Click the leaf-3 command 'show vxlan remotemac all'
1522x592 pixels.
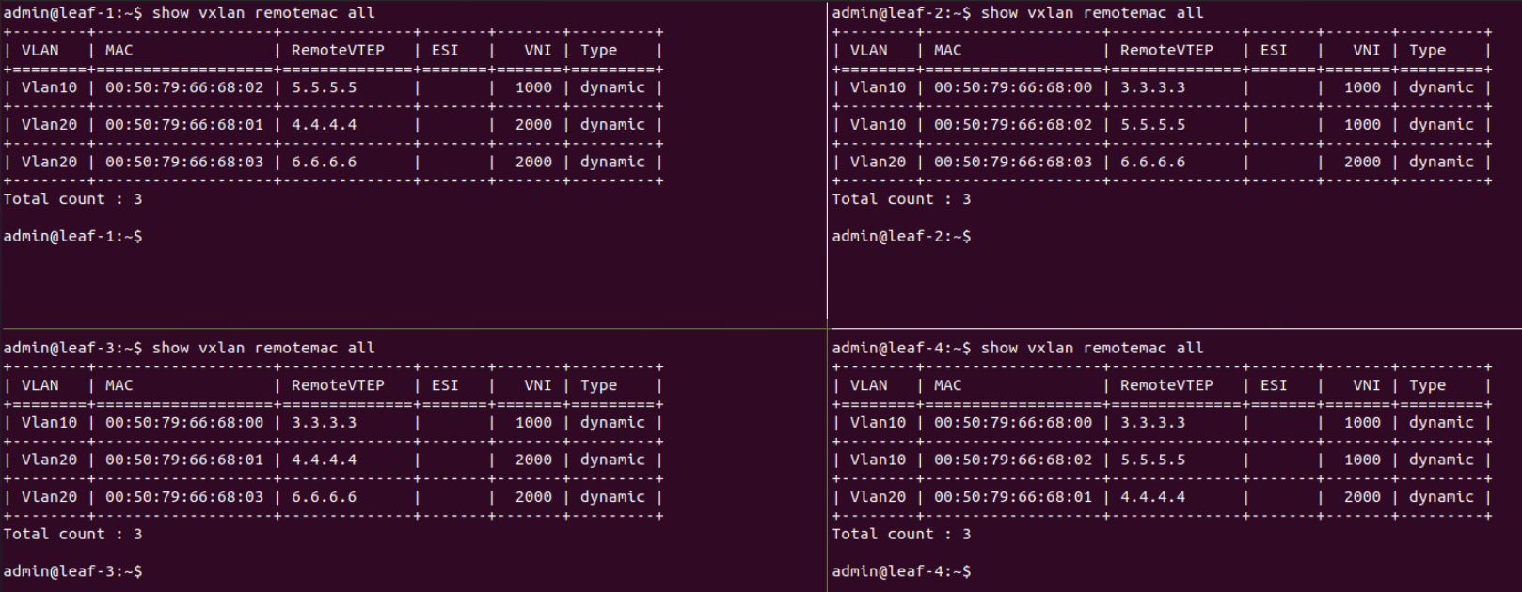coord(263,348)
